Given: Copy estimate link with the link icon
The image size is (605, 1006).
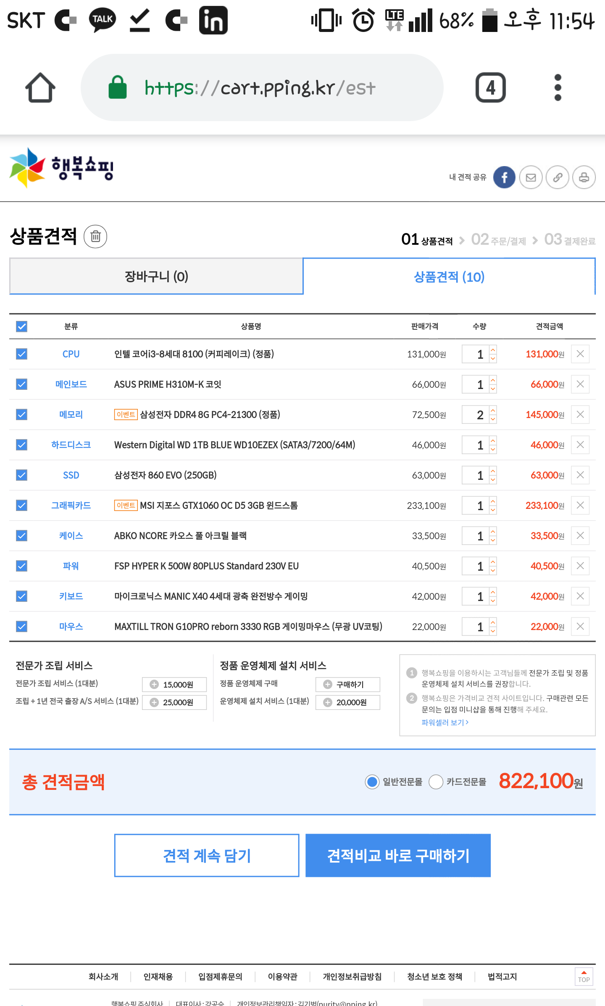Looking at the screenshot, I should point(558,177).
